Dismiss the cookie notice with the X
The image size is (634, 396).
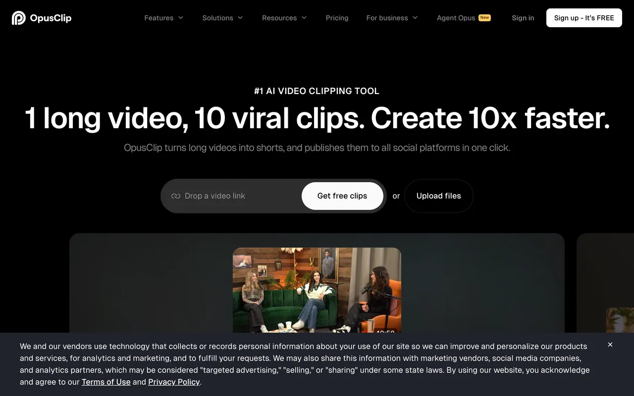click(x=610, y=345)
